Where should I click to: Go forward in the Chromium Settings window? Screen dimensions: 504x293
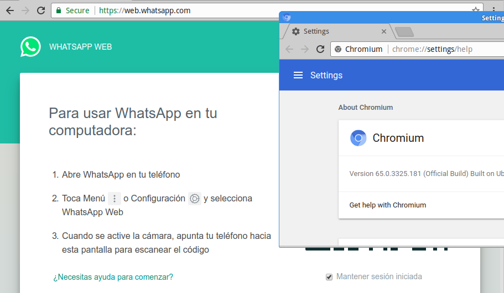[305, 49]
